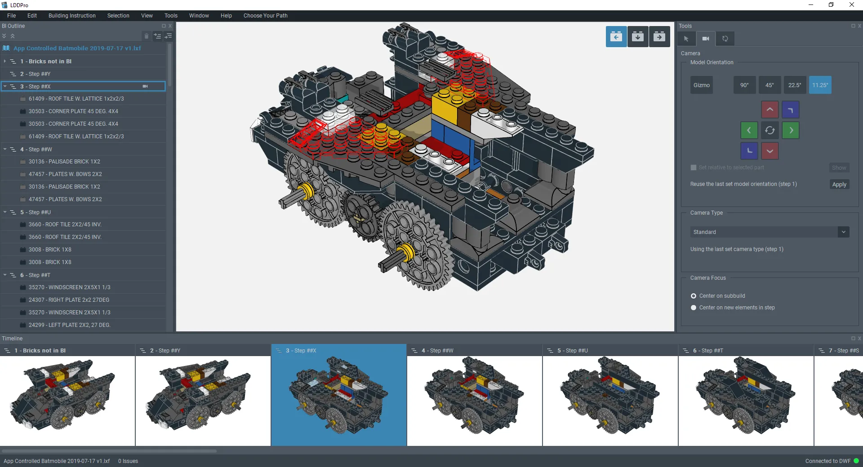
Task: Click the previous step button above the 3D view
Action: pos(616,37)
